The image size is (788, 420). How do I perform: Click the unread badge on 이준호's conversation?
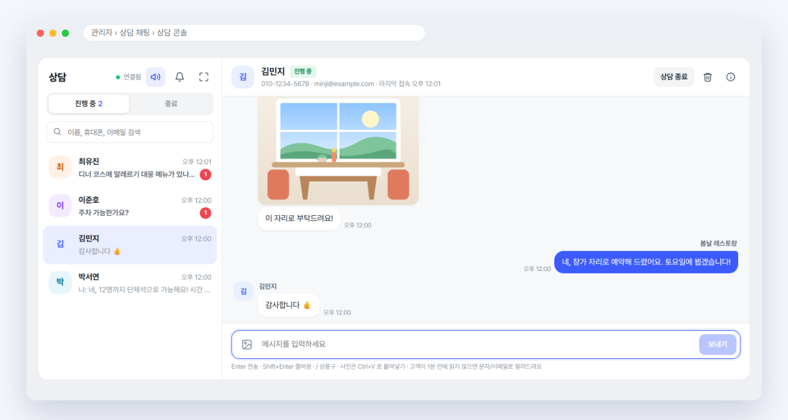click(206, 213)
